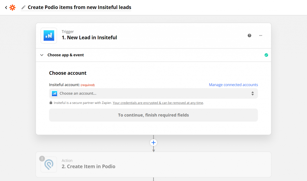Click the Insiteful app icon in trigger header
The width and height of the screenshot is (307, 181).
click(x=49, y=36)
